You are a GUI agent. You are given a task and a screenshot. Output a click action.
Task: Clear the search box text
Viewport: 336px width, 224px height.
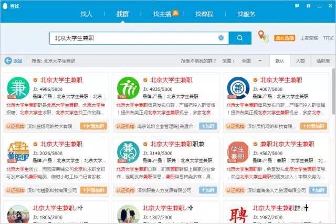221,38
